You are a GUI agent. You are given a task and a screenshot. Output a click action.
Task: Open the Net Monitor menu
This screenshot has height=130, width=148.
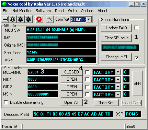tap(22, 11)
